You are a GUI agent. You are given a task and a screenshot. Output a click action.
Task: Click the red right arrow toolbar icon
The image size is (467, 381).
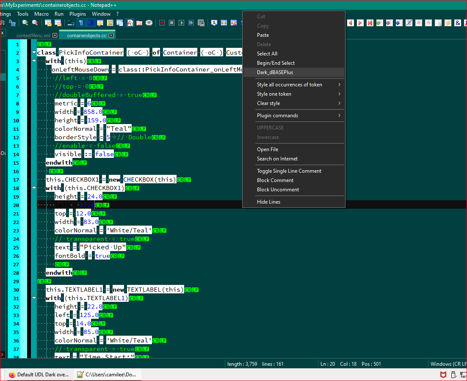pos(360,23)
